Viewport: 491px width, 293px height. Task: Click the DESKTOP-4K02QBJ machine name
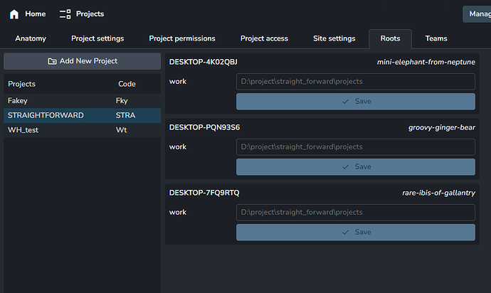pyautogui.click(x=204, y=62)
